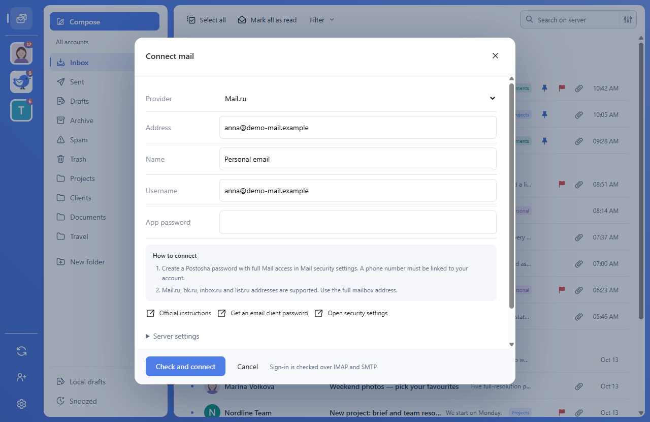Screen dimensions: 650x422
Task: Switch to the woman avatar account with 12 unread
Action: click(x=21, y=53)
